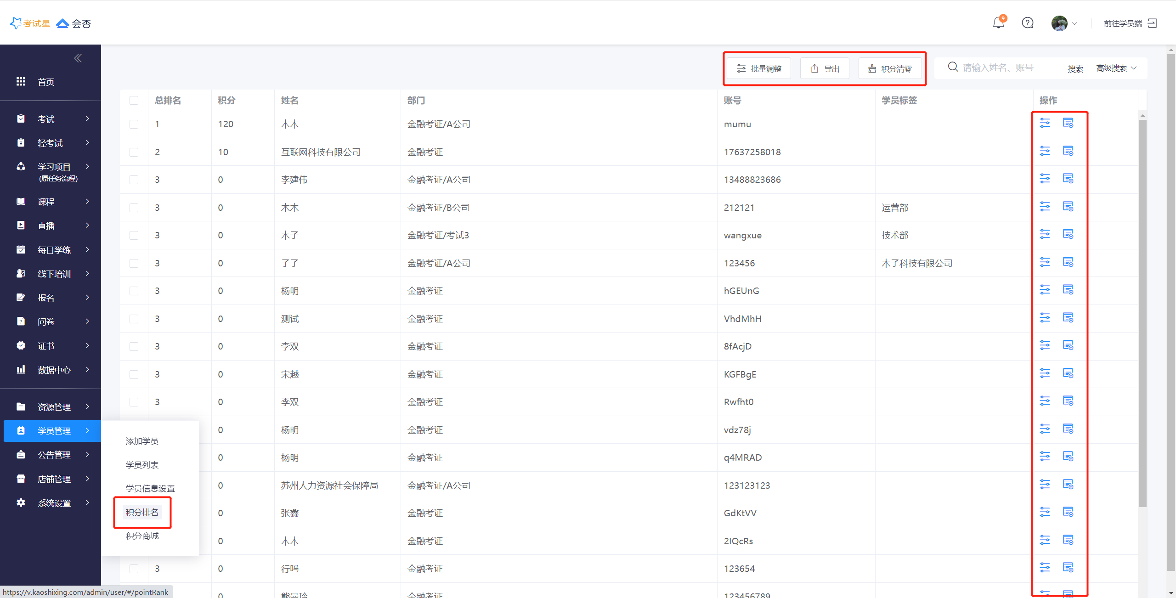
Task: Click adjust-points icon for mumu row
Action: [x=1045, y=123]
